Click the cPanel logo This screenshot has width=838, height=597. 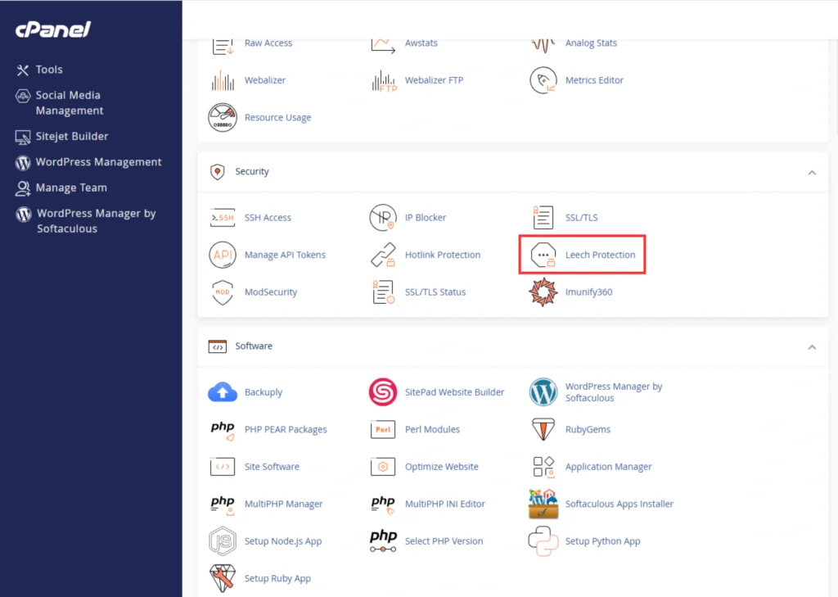pyautogui.click(x=53, y=29)
